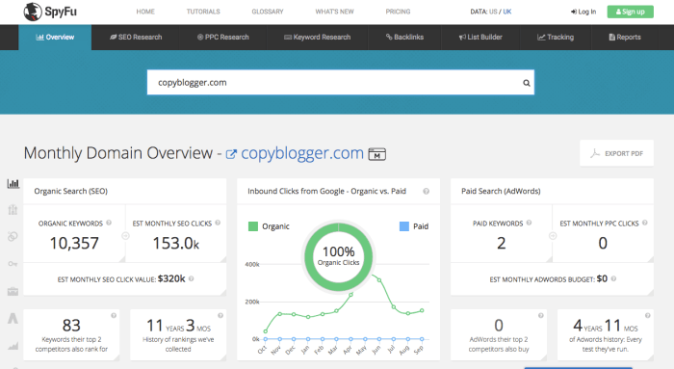Viewport: 674px width, 369px height.
Task: Open help on AdWords competitors card
Action: (x=541, y=316)
